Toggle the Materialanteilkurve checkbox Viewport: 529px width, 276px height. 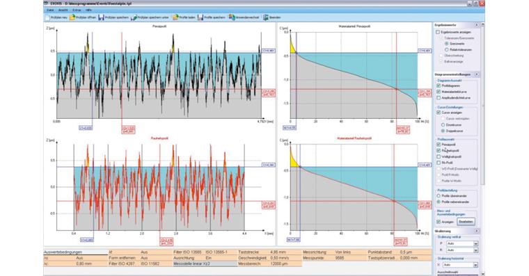pos(439,92)
